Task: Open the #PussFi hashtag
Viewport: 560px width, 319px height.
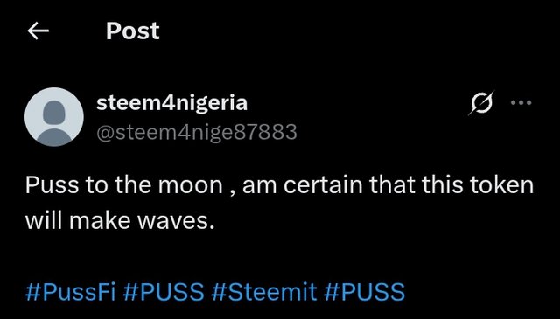Action: point(70,291)
